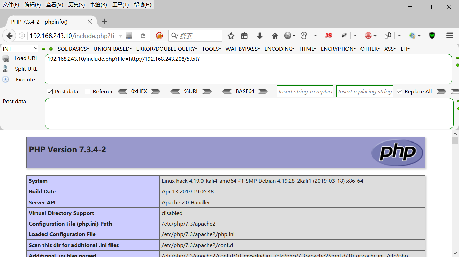The image size is (459, 257).
Task: Click the search magnifier engine icon
Action: [174, 36]
